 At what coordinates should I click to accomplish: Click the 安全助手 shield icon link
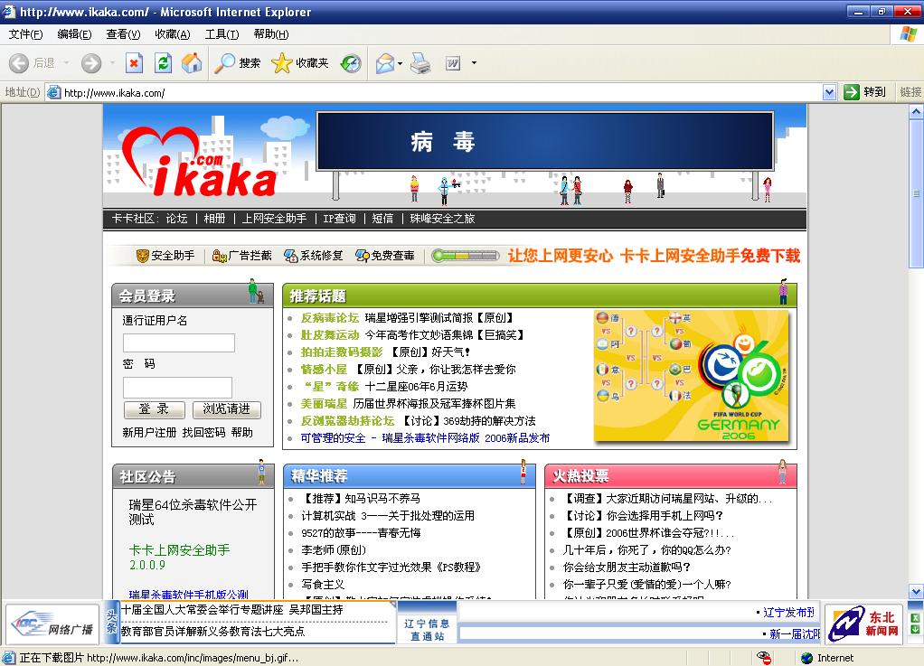pos(165,256)
